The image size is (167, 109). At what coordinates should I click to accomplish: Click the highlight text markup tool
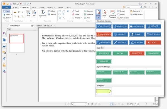[15, 12]
